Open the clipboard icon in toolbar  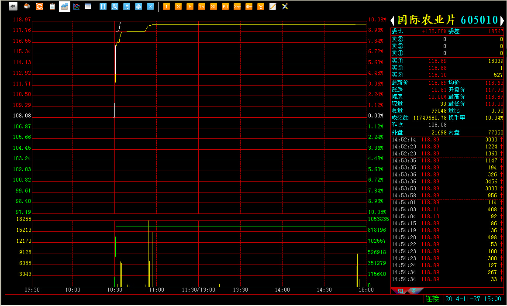[52, 7]
